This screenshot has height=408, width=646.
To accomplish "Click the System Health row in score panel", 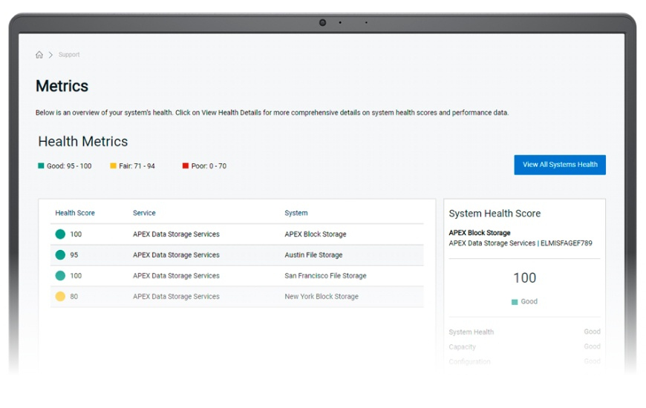I will tap(524, 332).
